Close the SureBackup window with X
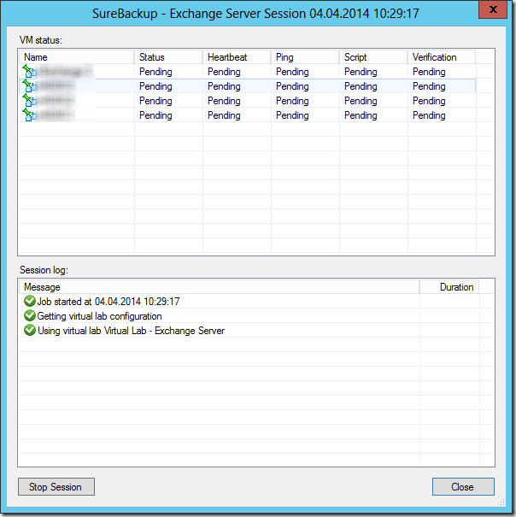516x517 pixels. (x=493, y=9)
